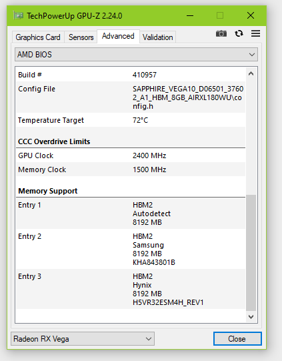Open the Validation tab
282x361 pixels.
158,37
